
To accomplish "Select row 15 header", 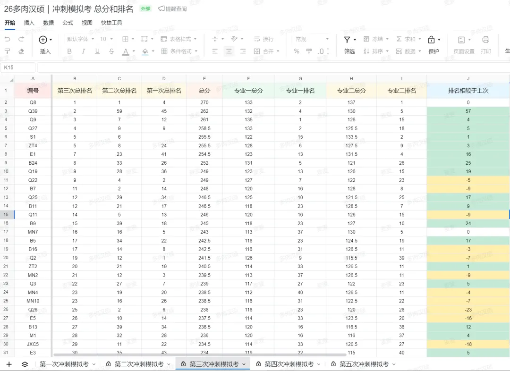I will click(x=7, y=215).
